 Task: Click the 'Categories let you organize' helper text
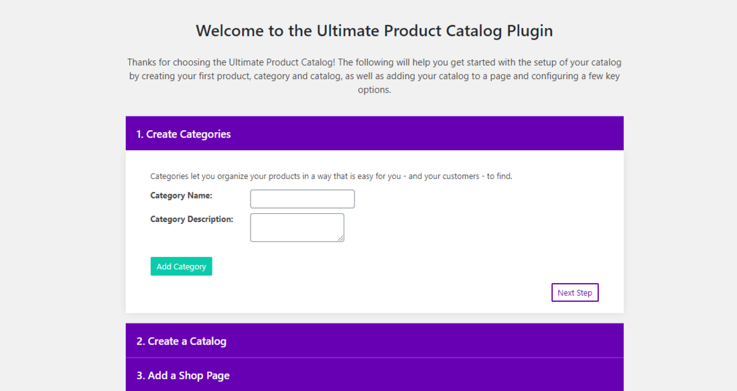(331, 176)
